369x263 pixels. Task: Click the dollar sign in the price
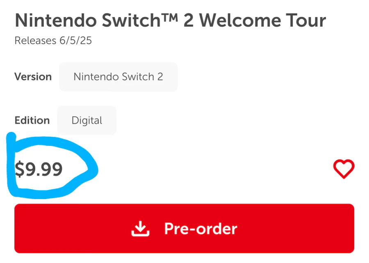(20, 169)
